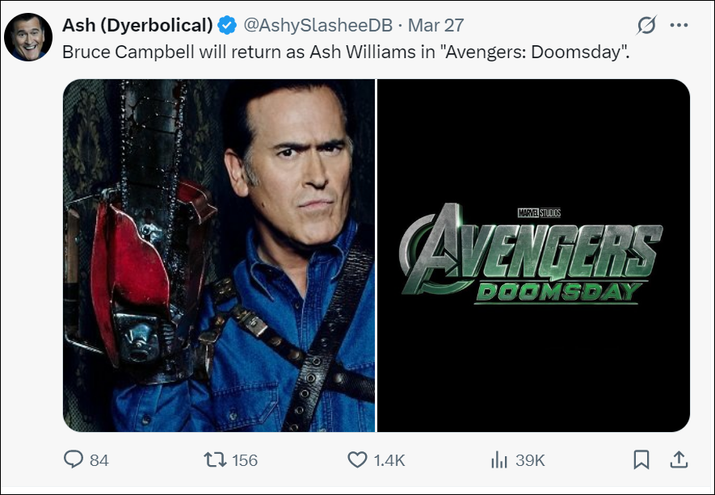Click the repost arrows icon
This screenshot has height=495, width=715.
[x=215, y=460]
